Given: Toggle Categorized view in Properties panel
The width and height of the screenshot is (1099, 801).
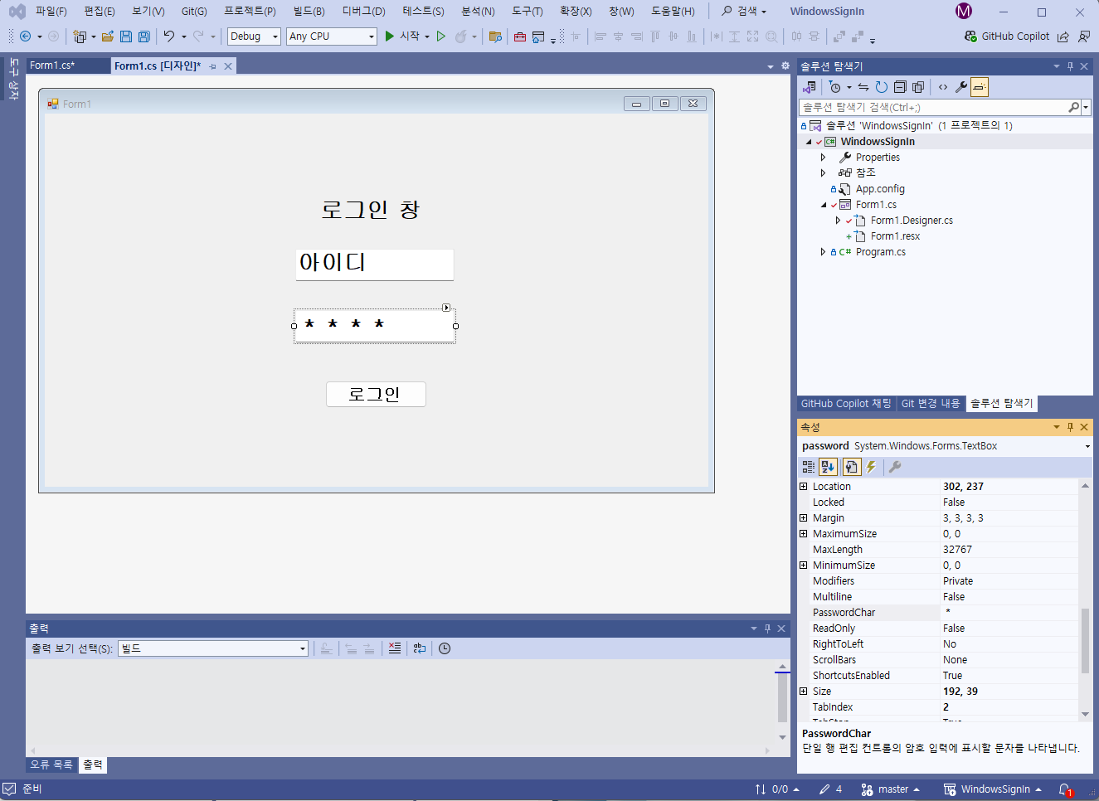Looking at the screenshot, I should 809,467.
